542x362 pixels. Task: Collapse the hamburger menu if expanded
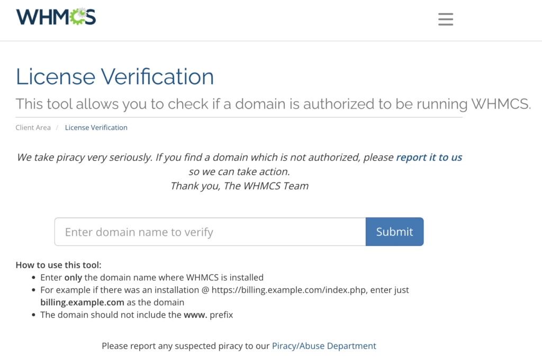point(445,19)
